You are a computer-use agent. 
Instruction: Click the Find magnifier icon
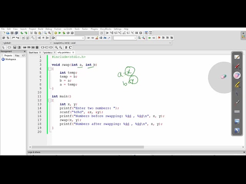coord(45,33)
